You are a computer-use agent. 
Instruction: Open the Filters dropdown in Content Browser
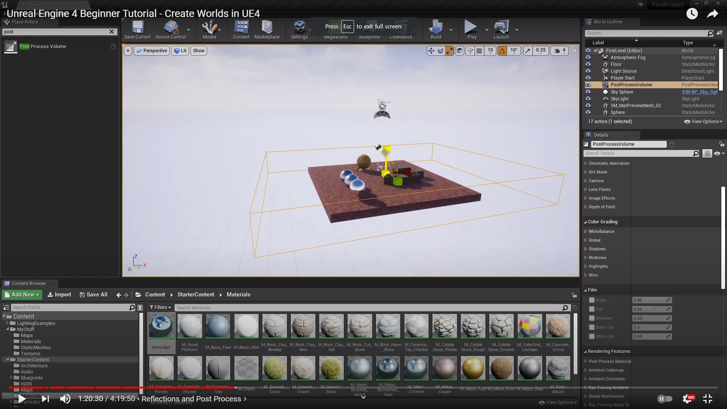pyautogui.click(x=160, y=308)
